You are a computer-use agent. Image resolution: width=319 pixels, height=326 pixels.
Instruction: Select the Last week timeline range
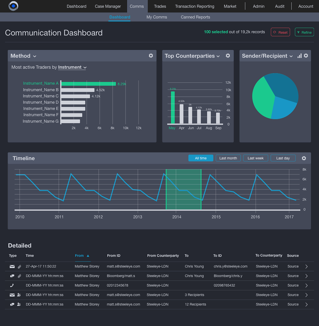tap(255, 158)
